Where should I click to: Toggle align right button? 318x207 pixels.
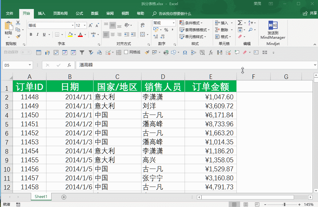click(x=119, y=34)
